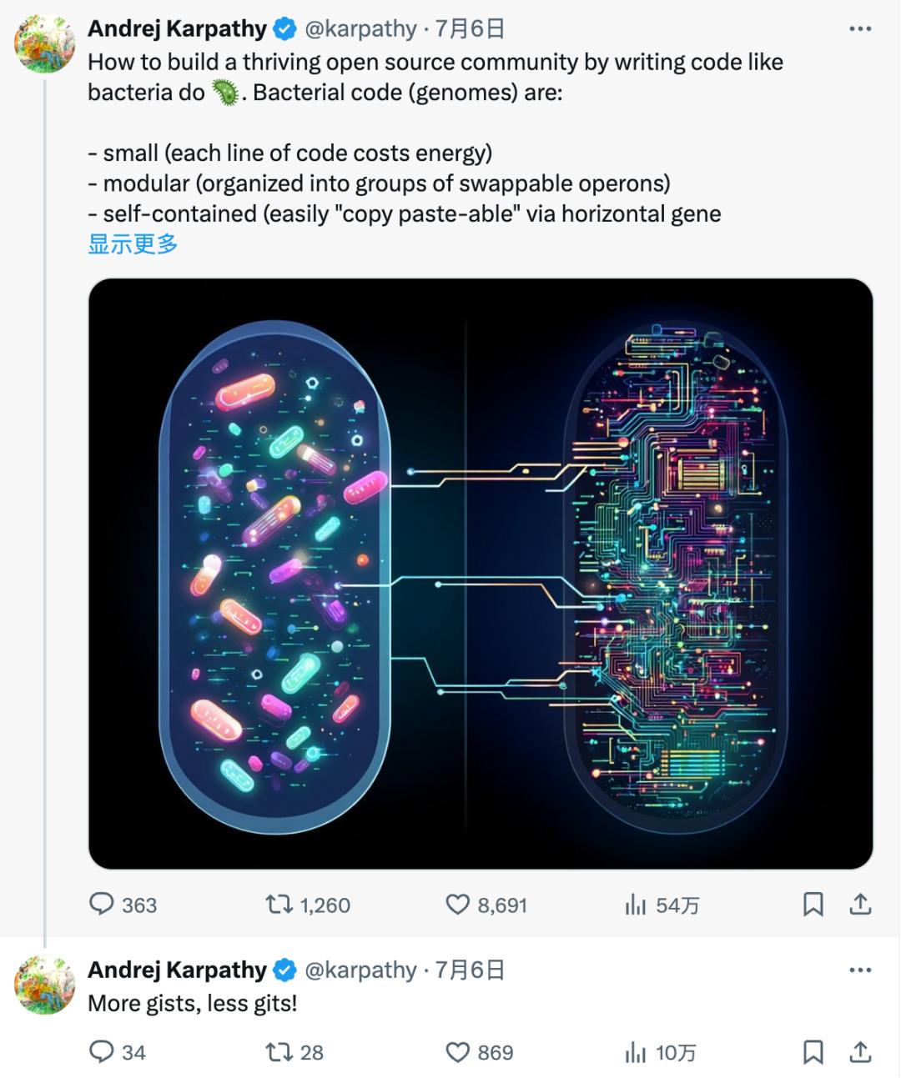Image resolution: width=901 pixels, height=1078 pixels.
Task: Open the share icon on the bottom tweet
Action: (863, 1051)
